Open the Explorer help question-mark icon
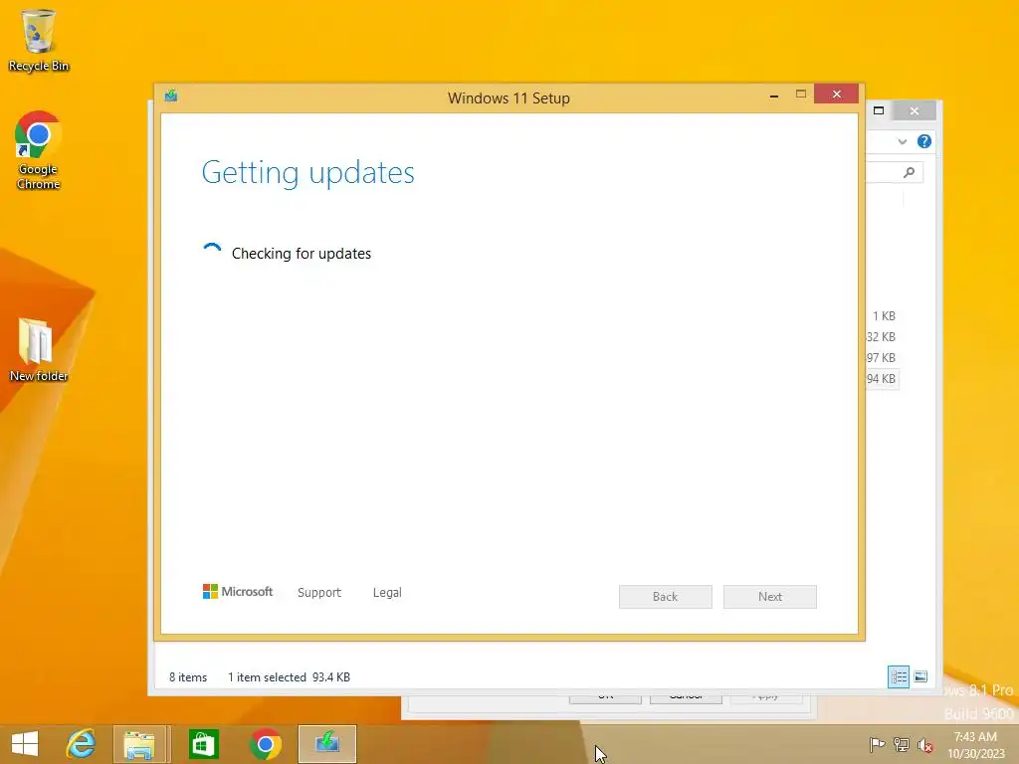The image size is (1019, 764). click(924, 141)
